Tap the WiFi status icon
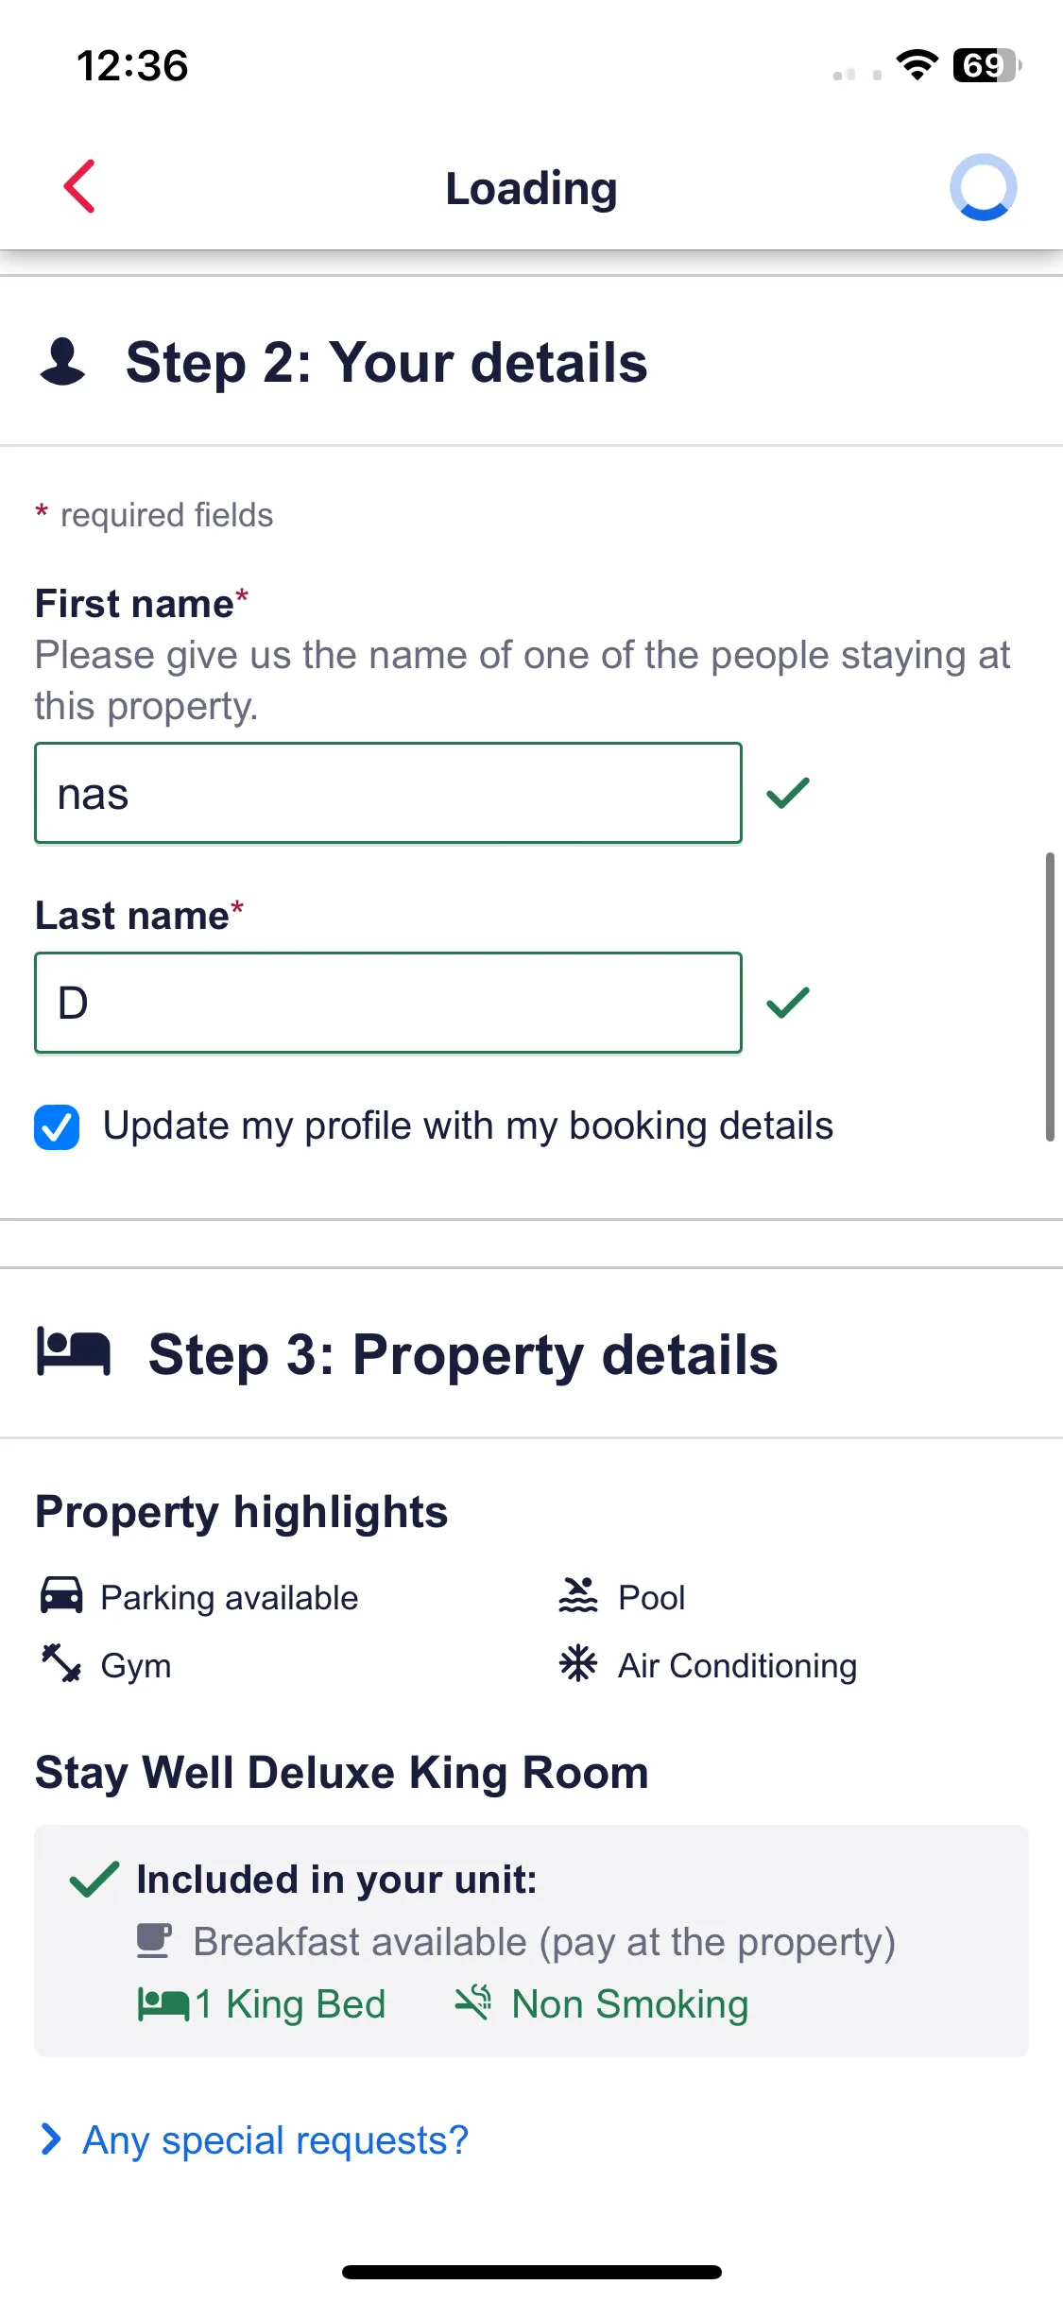The image size is (1063, 2302). pyautogui.click(x=917, y=64)
